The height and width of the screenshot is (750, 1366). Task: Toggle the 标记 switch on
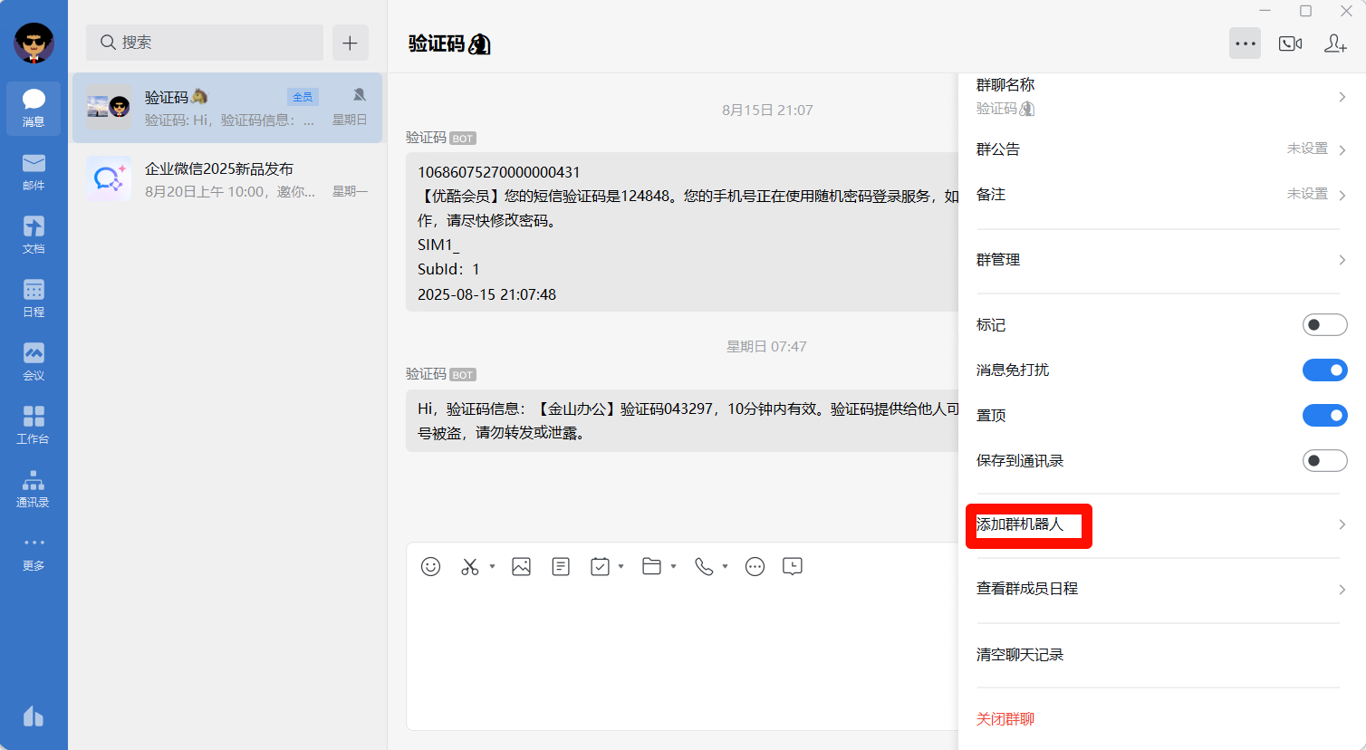coord(1324,324)
